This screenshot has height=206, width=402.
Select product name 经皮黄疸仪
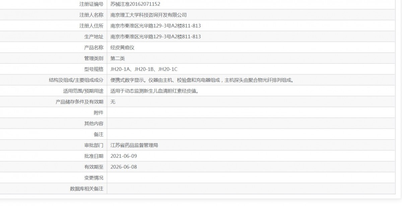123,48
